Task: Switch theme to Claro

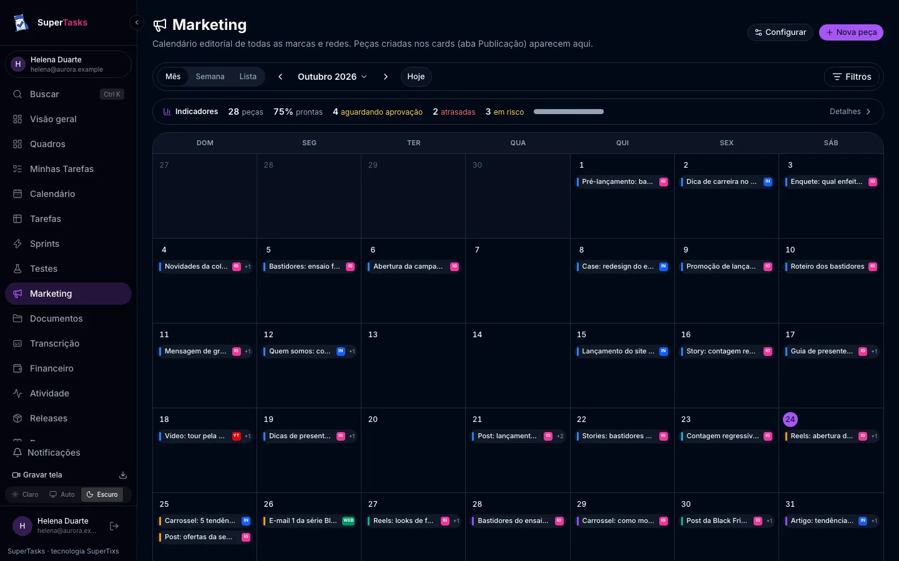Action: (25, 494)
